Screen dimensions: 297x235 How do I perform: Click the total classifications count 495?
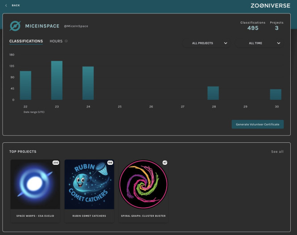[x=253, y=28]
